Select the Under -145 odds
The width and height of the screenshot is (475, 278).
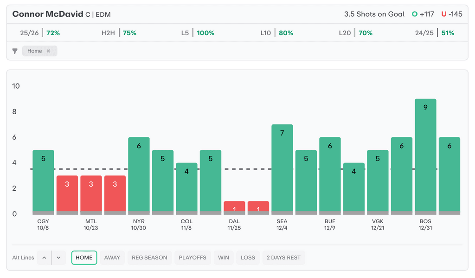(x=452, y=14)
